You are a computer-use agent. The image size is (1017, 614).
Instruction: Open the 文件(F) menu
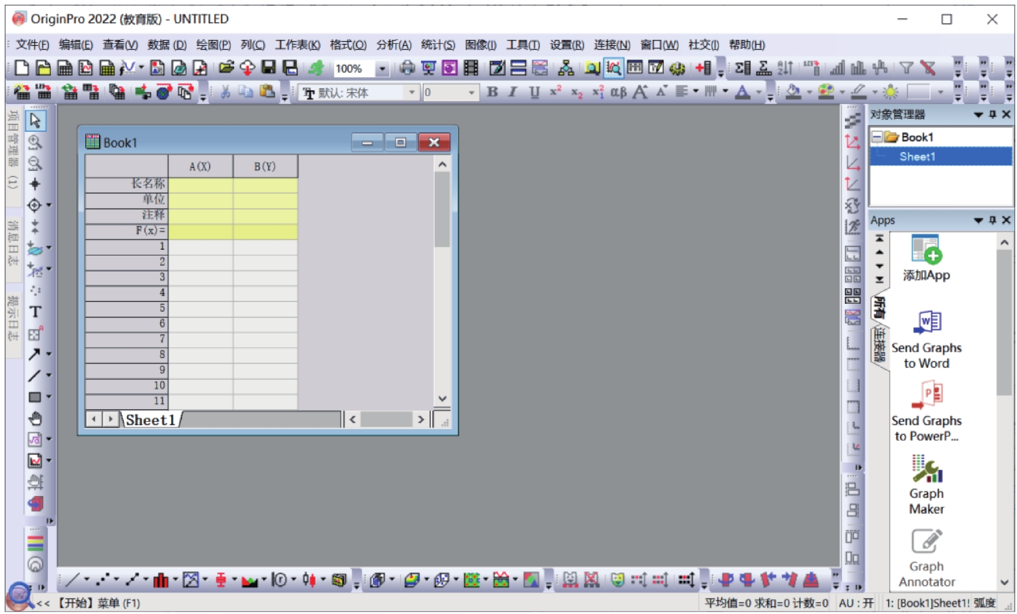coord(32,45)
